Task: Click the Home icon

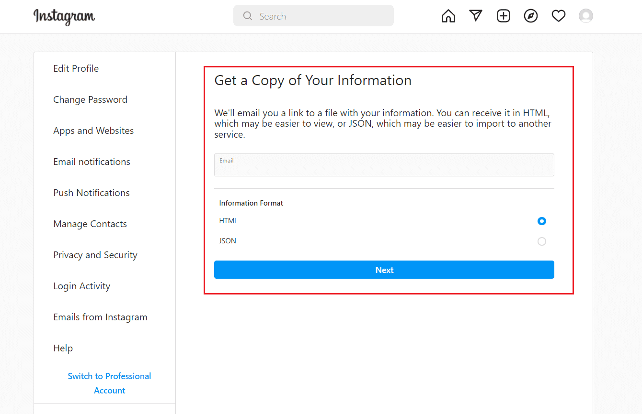Action: tap(448, 15)
